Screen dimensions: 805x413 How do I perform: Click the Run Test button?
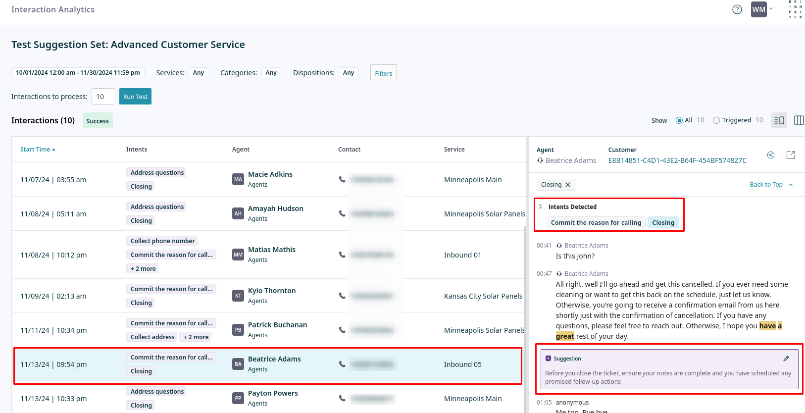coord(135,97)
